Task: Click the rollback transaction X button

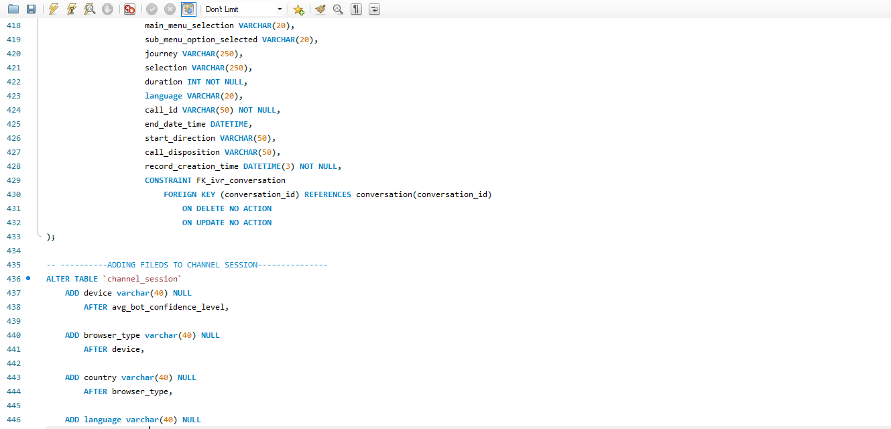Action: (x=170, y=9)
